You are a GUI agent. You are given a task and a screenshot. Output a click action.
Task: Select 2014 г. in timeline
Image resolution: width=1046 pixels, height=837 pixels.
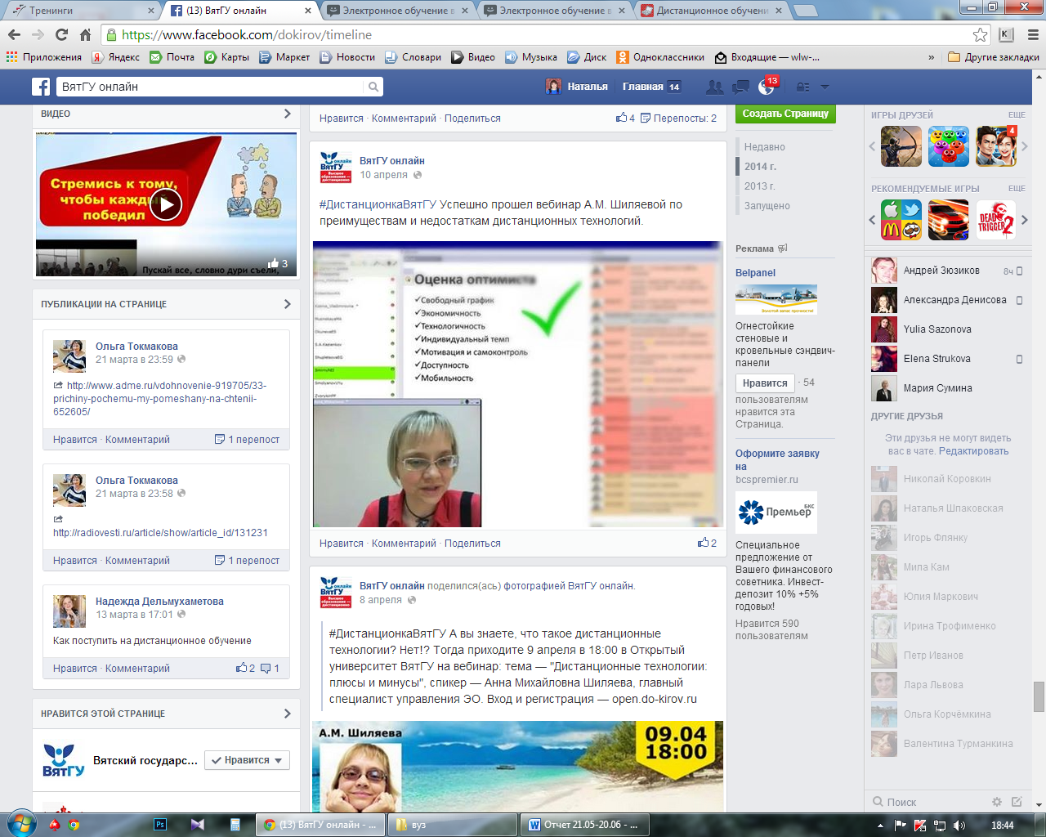click(760, 167)
